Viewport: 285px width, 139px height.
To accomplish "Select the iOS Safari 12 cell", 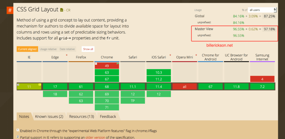I will pos(159,94).
